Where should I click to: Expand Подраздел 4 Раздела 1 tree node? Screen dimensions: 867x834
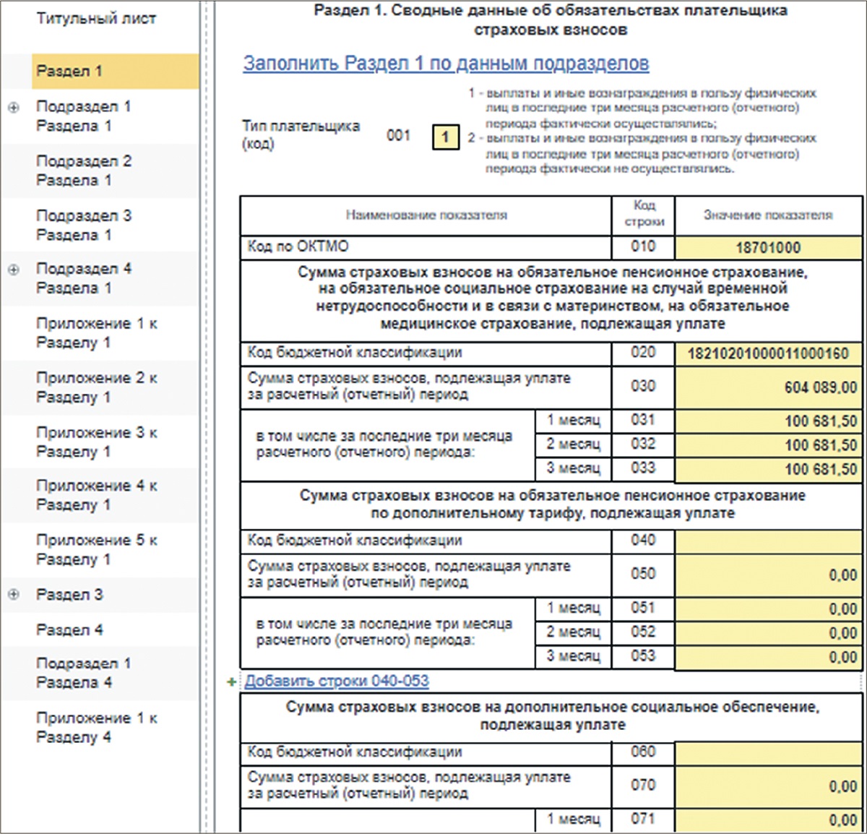click(x=13, y=270)
